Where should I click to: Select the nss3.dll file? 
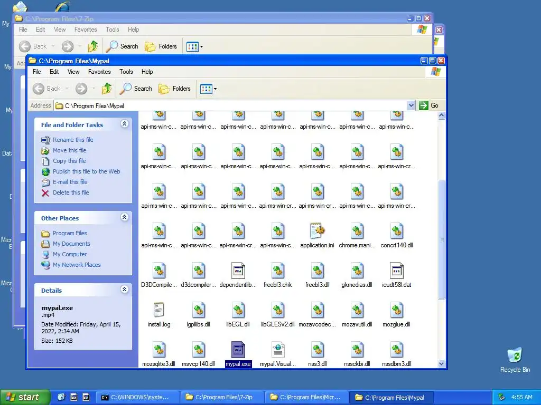(x=317, y=355)
